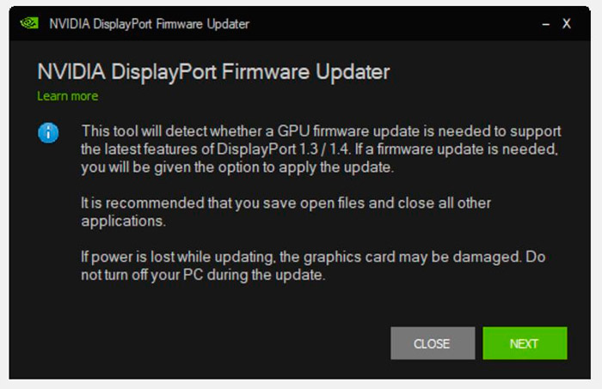This screenshot has width=602, height=389.
Task: Close the window with the X icon
Action: 566,24
